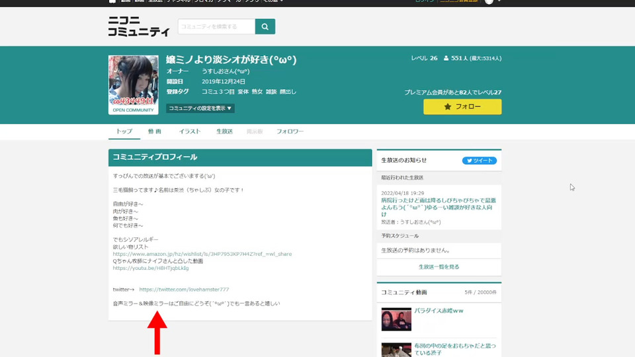Click the 変体 tag

coord(243,92)
